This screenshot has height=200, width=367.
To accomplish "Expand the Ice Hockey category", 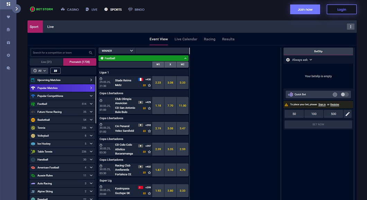I will (x=62, y=143).
